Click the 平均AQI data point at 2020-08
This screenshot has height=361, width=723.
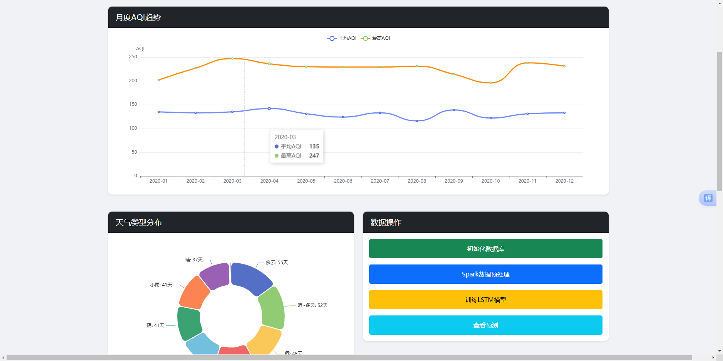pyautogui.click(x=417, y=121)
